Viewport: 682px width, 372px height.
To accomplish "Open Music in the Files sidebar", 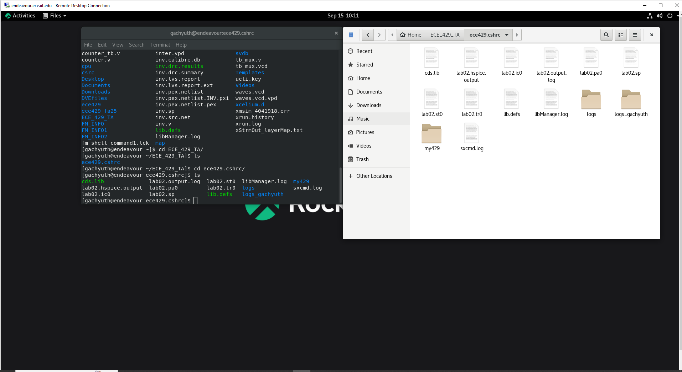I will [x=376, y=119].
